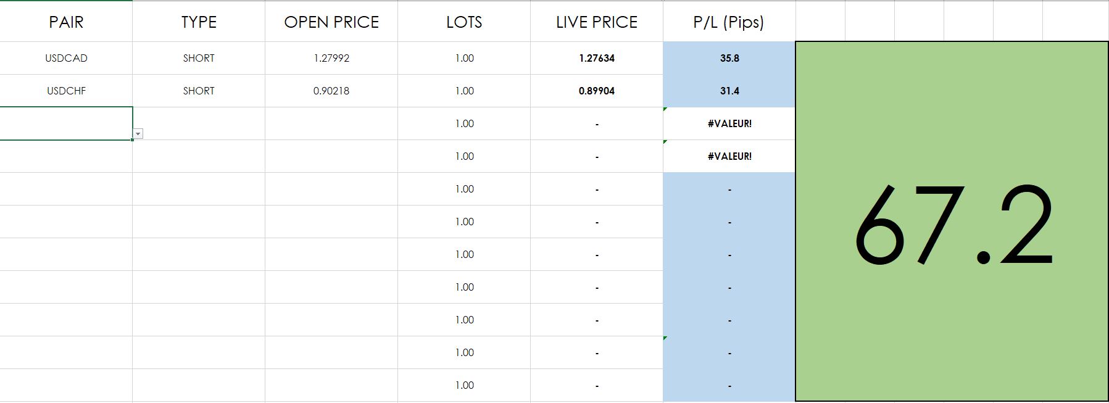Select the OPEN PRICE header cell
Image resolution: width=1109 pixels, height=403 pixels.
[331, 22]
